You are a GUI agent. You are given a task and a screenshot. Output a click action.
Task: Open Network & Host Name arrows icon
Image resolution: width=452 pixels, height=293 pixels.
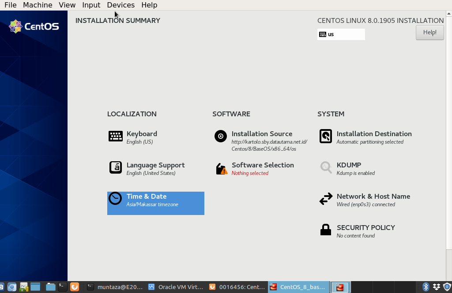coord(326,199)
